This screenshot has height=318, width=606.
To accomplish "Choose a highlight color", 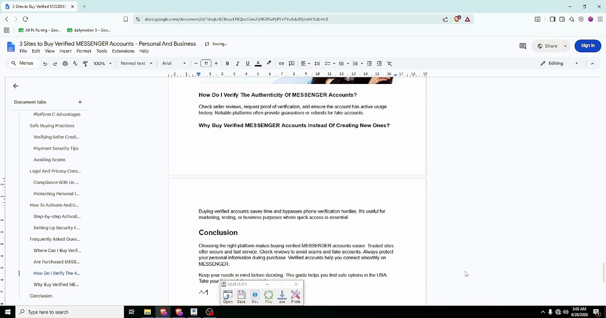I will click(x=269, y=64).
